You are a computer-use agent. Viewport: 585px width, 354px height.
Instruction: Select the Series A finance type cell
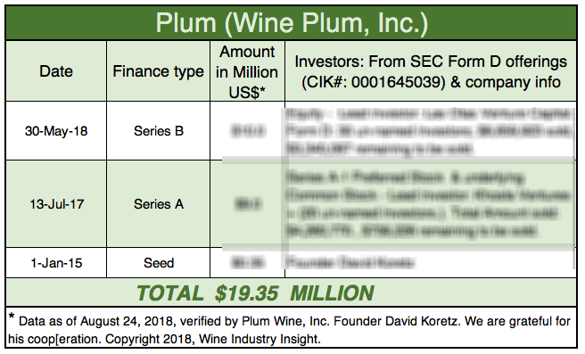point(158,204)
